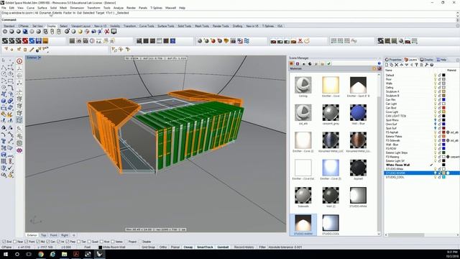Click the Move layer up arrow icon

[401, 65]
